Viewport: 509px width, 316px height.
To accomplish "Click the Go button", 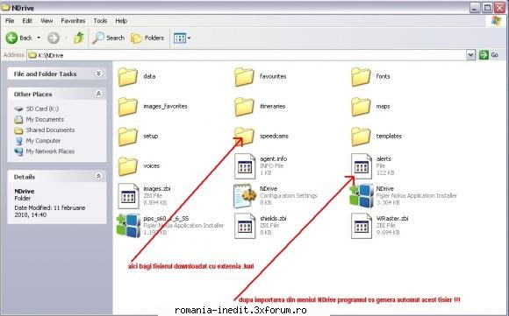I will [x=489, y=55].
